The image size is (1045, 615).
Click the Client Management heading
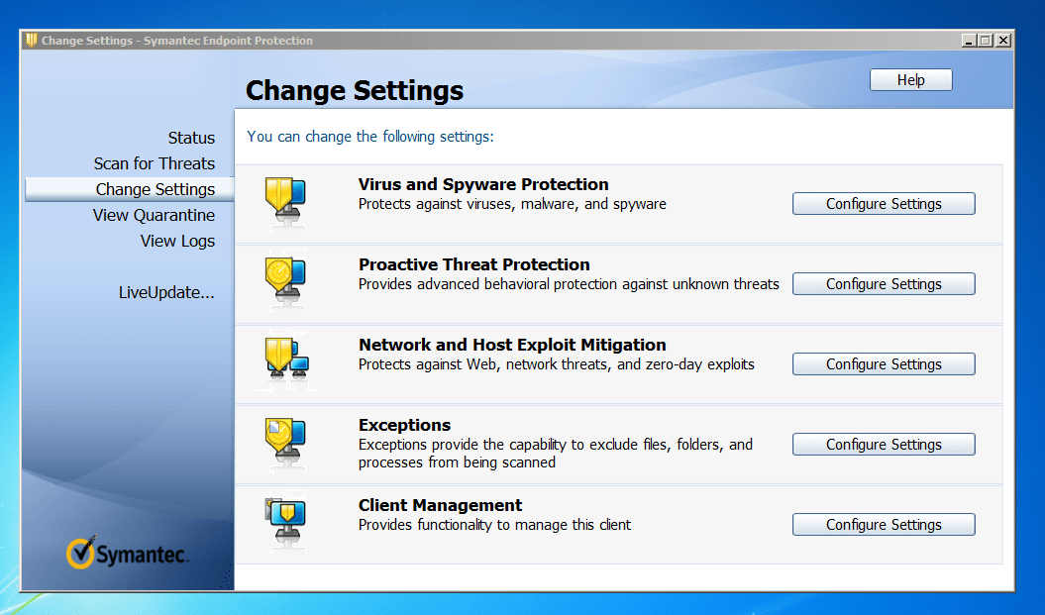tap(440, 505)
